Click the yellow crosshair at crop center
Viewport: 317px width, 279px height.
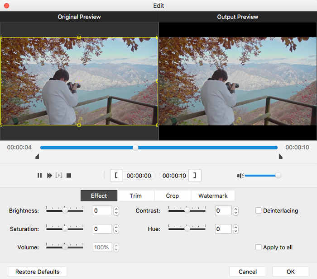point(79,81)
